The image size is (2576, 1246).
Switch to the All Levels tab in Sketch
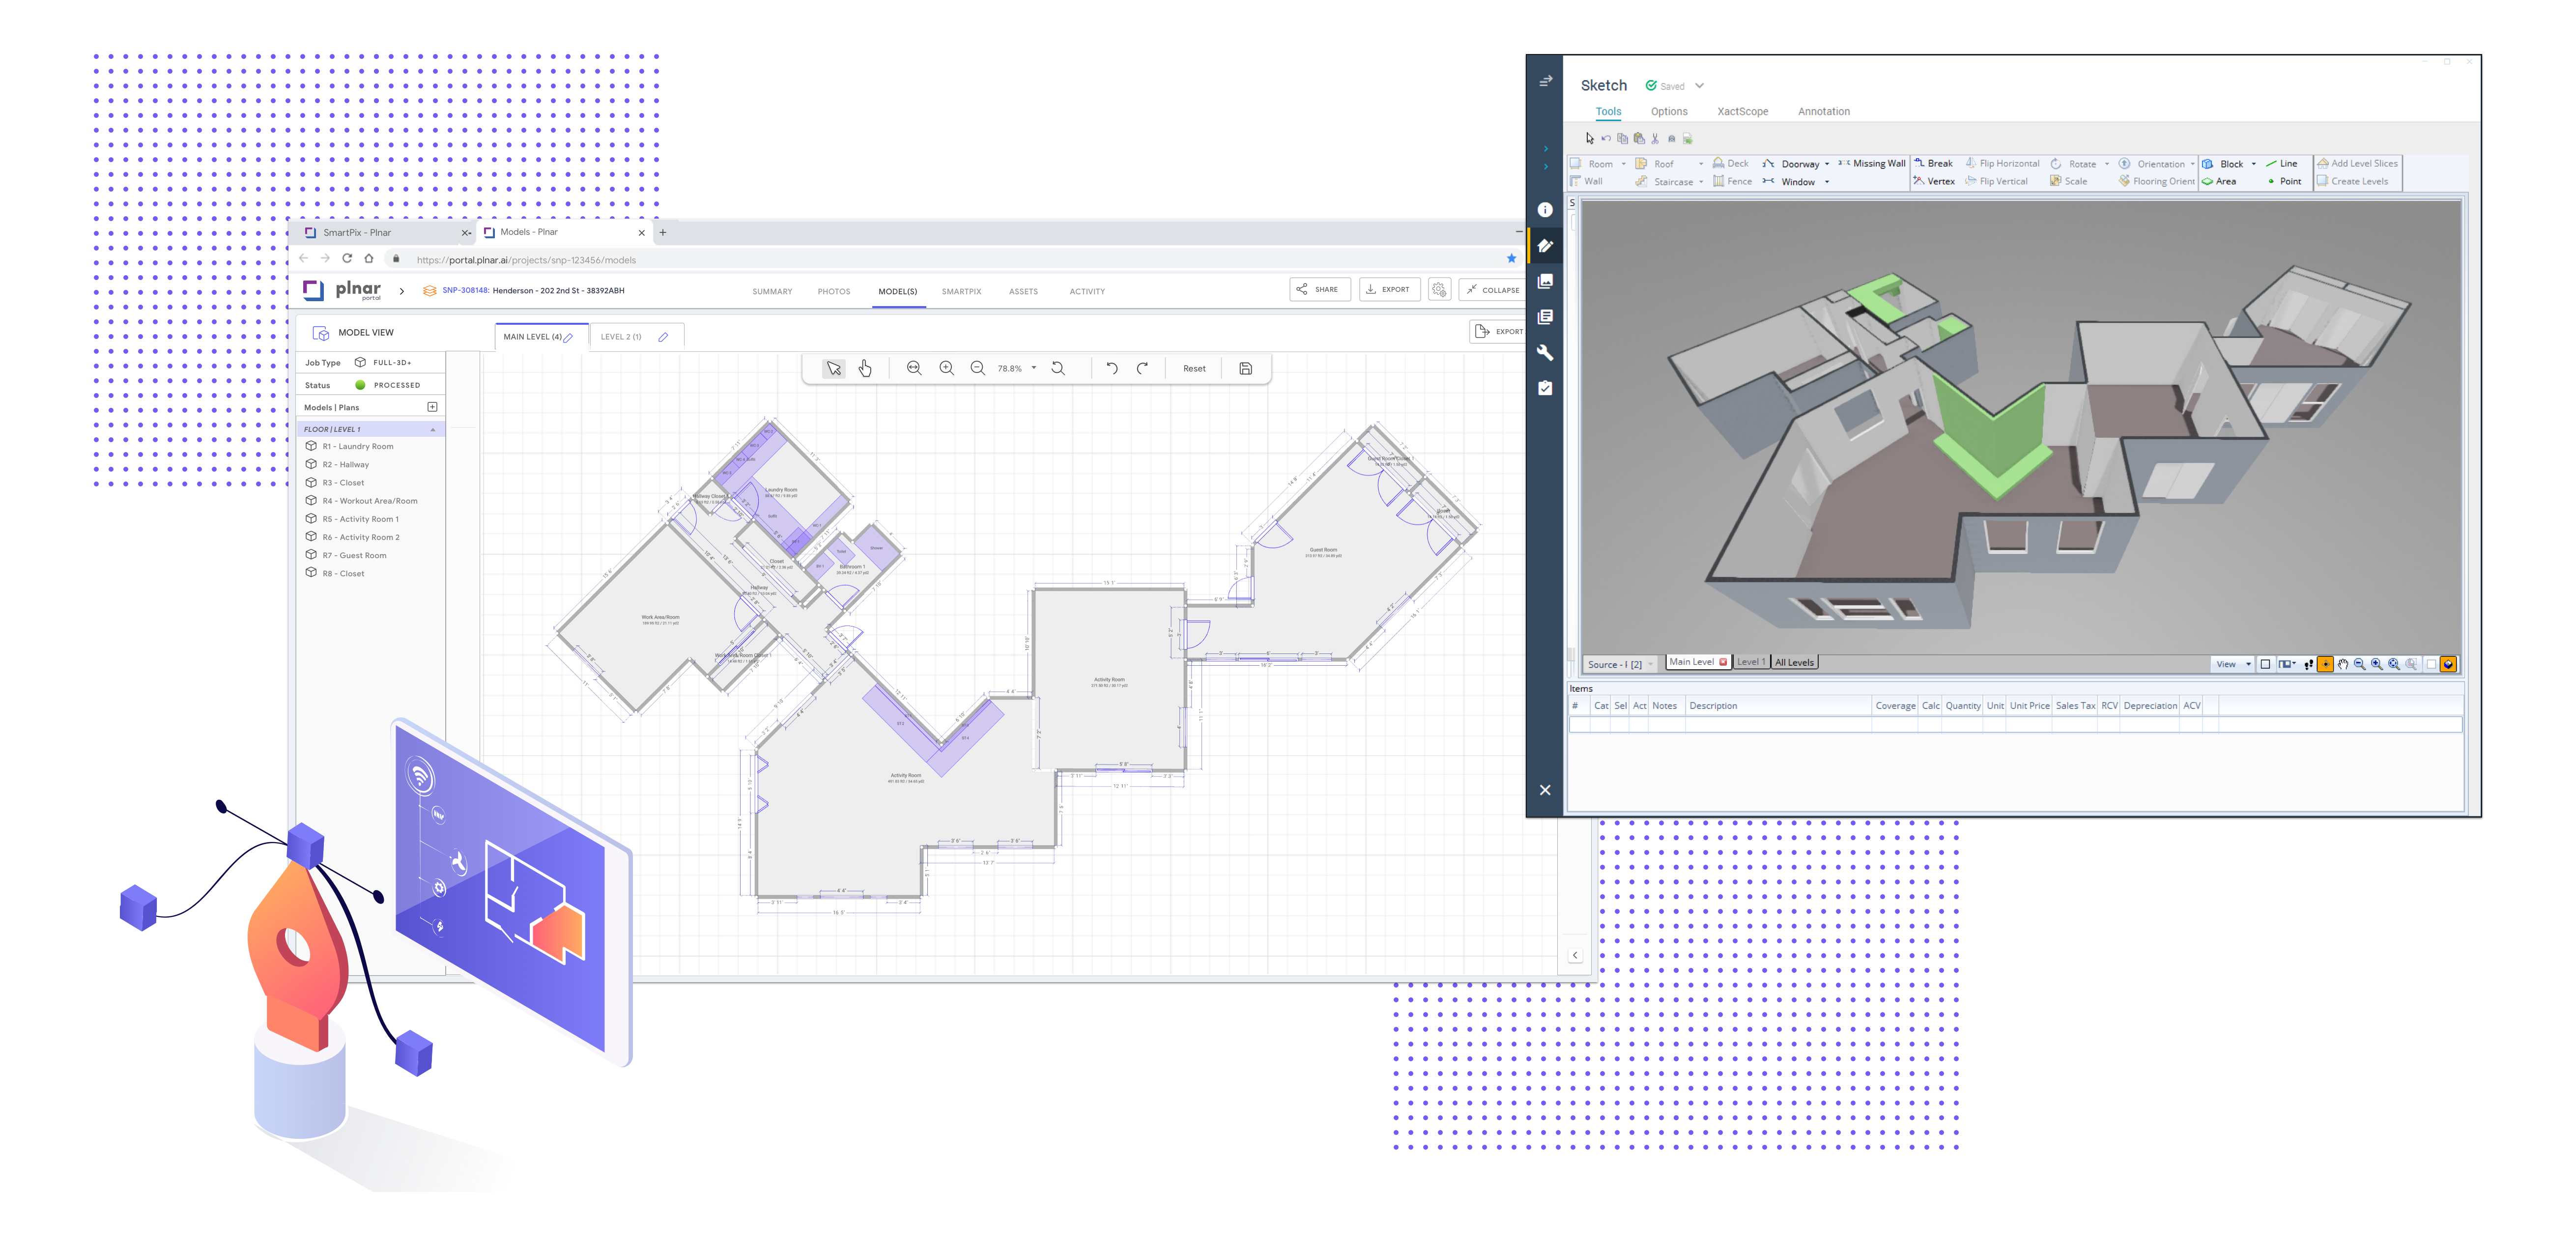click(x=1794, y=662)
